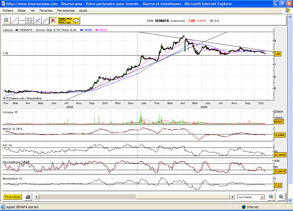Click the red X delete drawings tool
293x211 pixels.
point(53,21)
